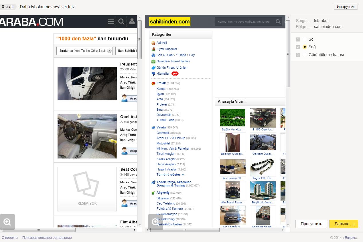Click the hourglass timer icon
Viewport: 363px width, 242px height.
point(3,7)
